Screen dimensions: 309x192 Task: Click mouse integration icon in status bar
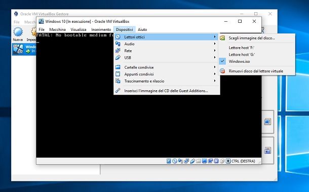pos(222,161)
